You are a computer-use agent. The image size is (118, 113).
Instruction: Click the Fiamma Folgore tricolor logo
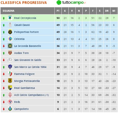(x=10, y=74)
